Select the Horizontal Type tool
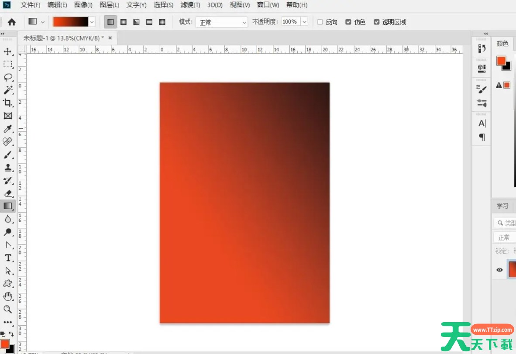Image resolution: width=516 pixels, height=354 pixels. pos(8,258)
